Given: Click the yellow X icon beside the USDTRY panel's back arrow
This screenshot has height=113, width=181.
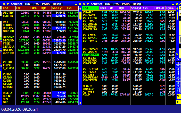Looking at the screenshot, I should 4,4.
